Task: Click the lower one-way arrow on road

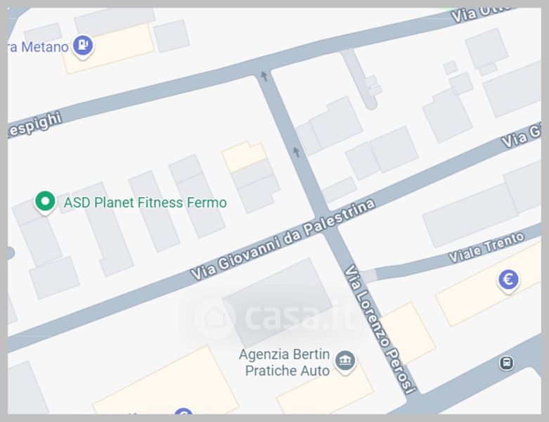Action: [x=296, y=152]
